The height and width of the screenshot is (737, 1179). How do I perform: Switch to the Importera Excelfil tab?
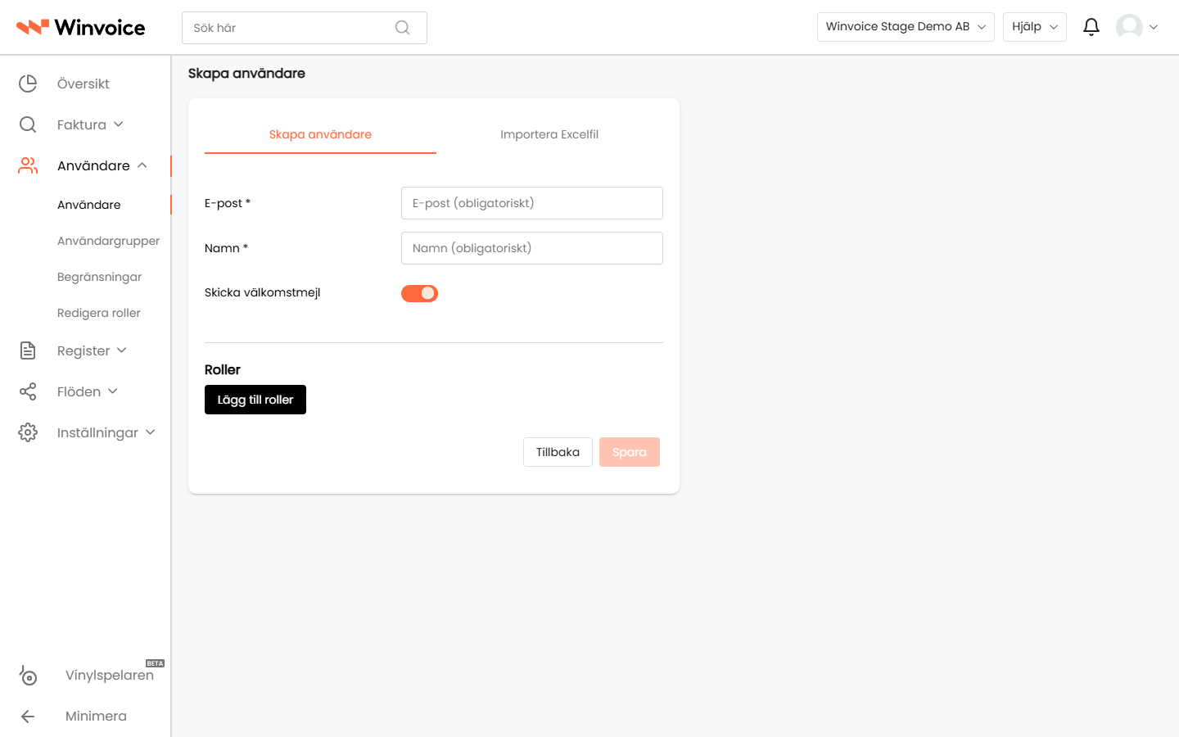(x=549, y=134)
